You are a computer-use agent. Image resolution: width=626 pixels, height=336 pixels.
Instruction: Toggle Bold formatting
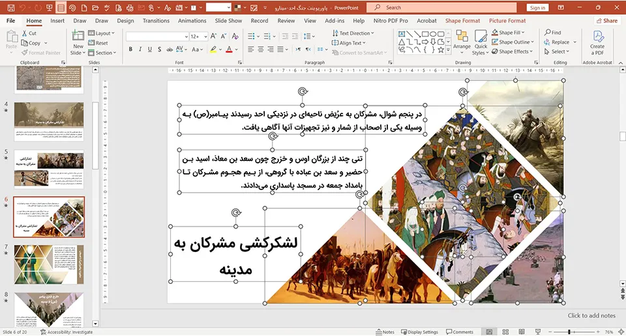pyautogui.click(x=130, y=49)
